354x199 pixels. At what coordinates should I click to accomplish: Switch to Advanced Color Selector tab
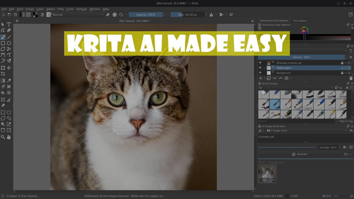tap(274, 20)
